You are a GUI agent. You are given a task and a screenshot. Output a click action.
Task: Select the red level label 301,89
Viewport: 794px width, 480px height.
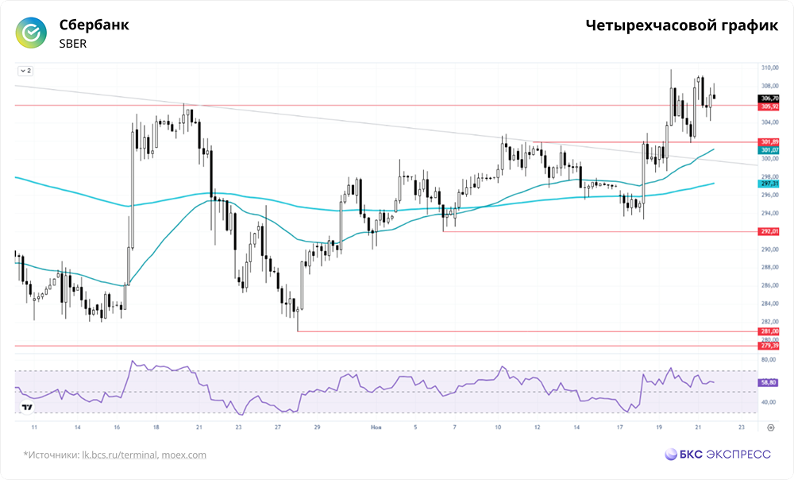tap(769, 142)
